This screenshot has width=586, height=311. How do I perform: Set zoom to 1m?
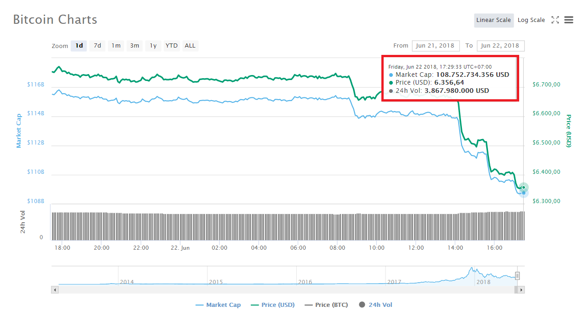pos(116,46)
